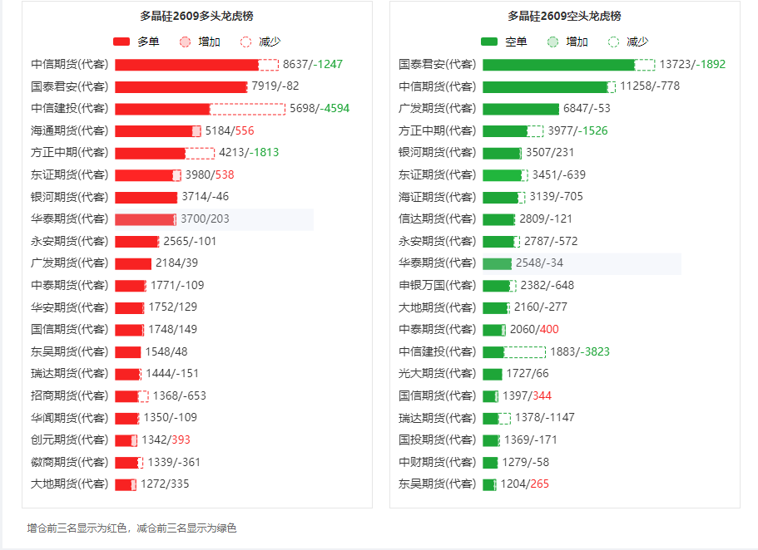
Task: Click 海通期货(代客) label in long chart
Action: coord(70,131)
